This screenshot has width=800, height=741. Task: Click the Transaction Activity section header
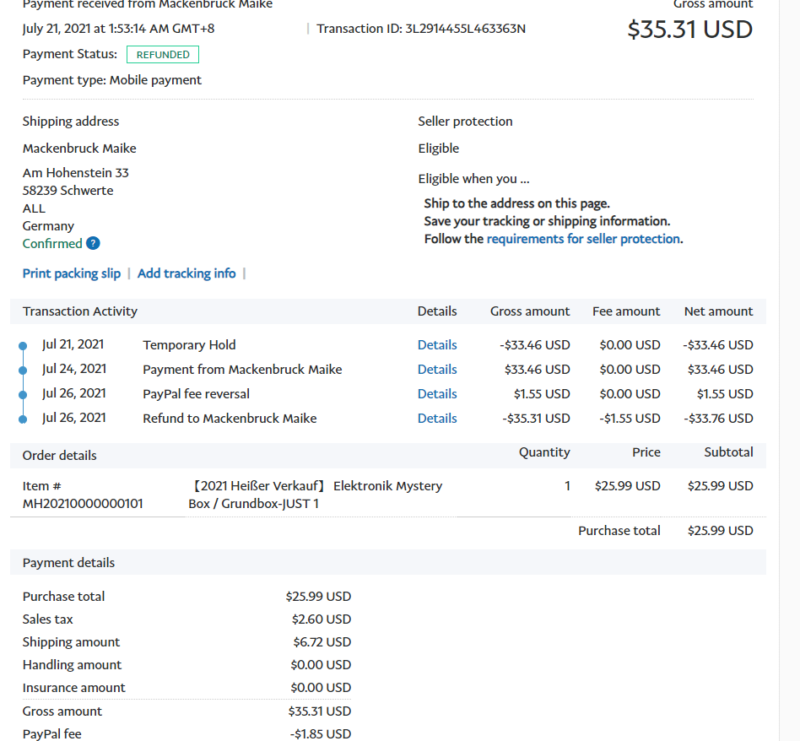point(80,311)
